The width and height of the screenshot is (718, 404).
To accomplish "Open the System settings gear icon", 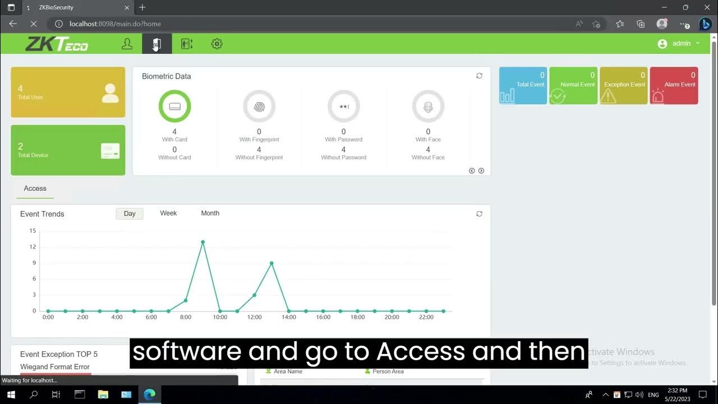I will pyautogui.click(x=217, y=44).
